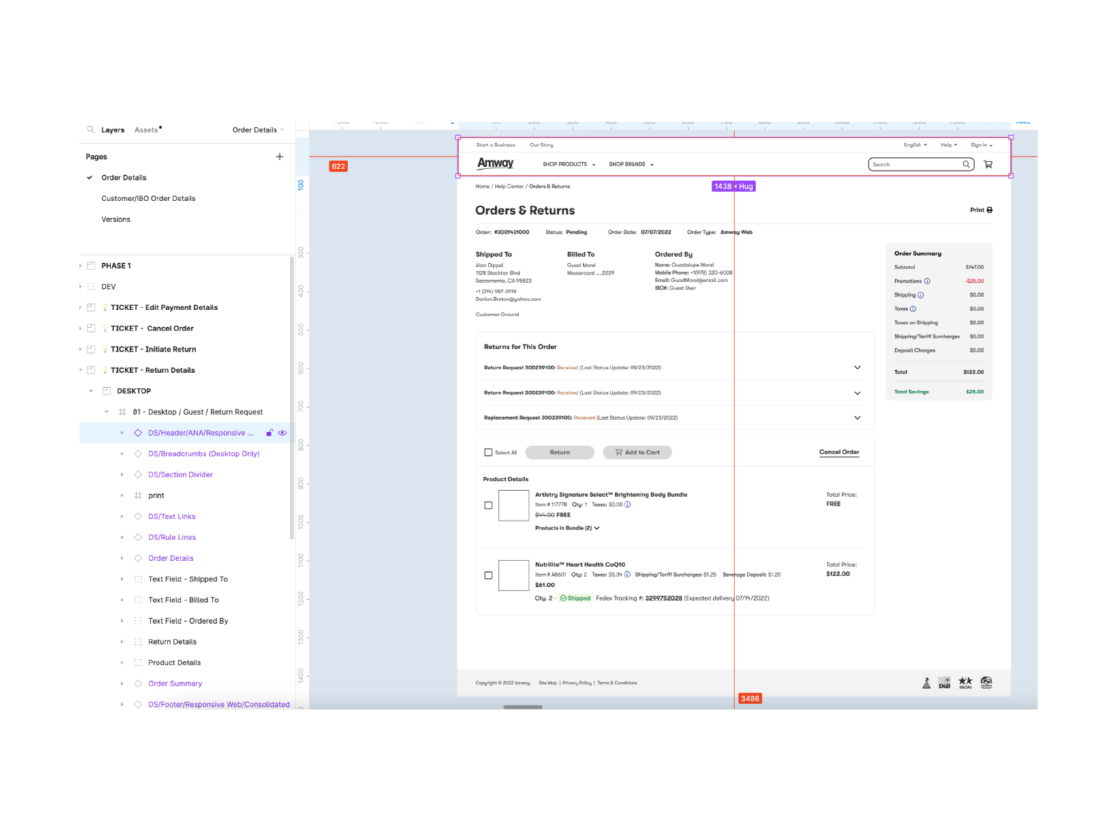Open the SHOP BRANDS dropdown
The width and height of the screenshot is (1116, 818).
(x=631, y=164)
